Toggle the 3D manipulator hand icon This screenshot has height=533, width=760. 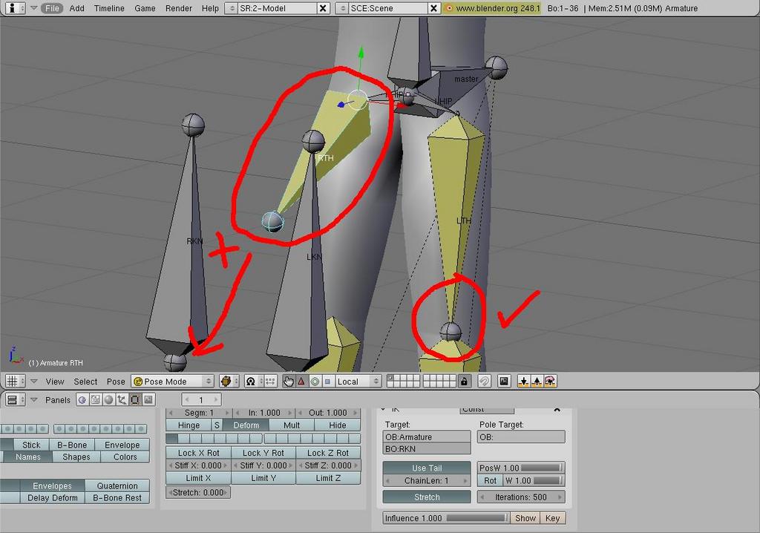[289, 382]
